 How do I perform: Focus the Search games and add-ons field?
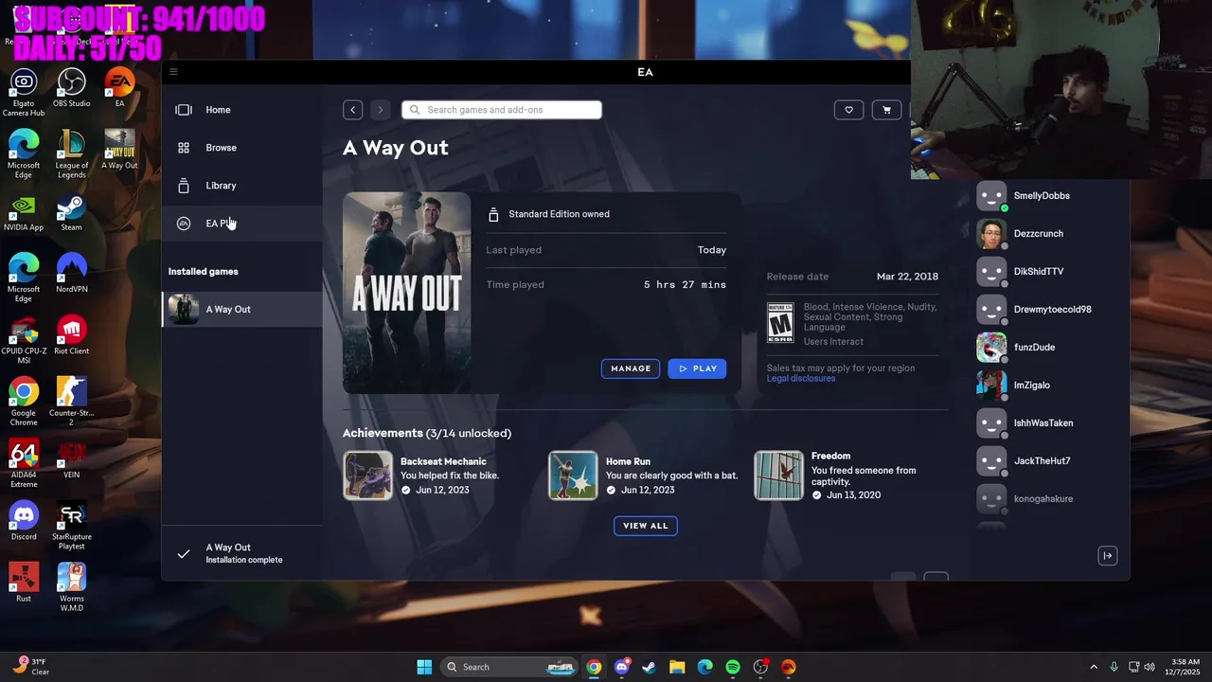pos(502,110)
